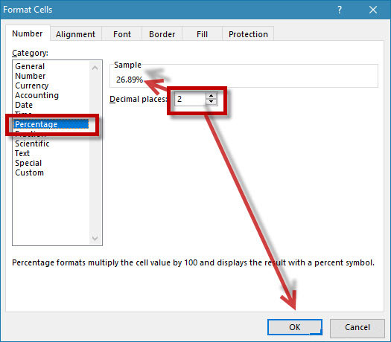Choose the Currency category

(x=32, y=85)
